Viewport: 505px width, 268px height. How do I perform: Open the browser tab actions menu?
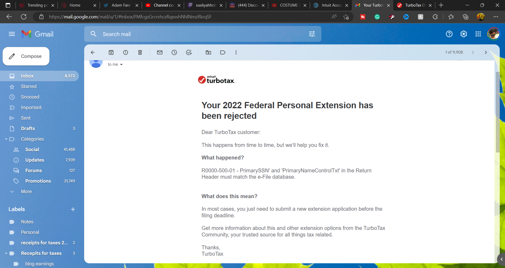click(x=8, y=5)
